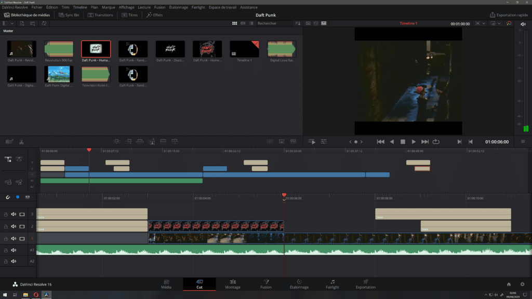Switch to the Montage page
Image resolution: width=532 pixels, height=299 pixels.
coord(233,284)
